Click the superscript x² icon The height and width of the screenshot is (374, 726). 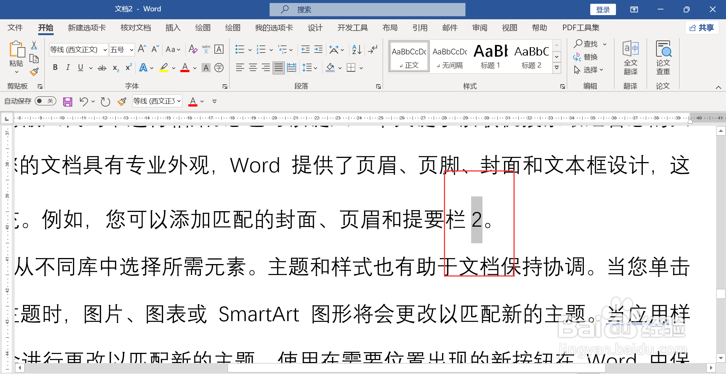tap(129, 67)
